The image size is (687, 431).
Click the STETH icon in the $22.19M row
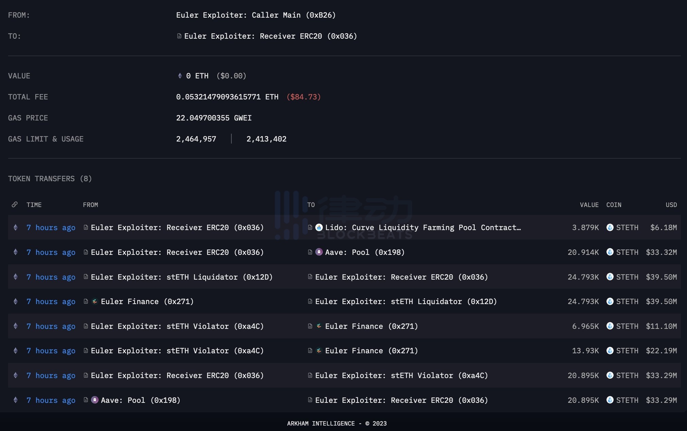click(610, 351)
